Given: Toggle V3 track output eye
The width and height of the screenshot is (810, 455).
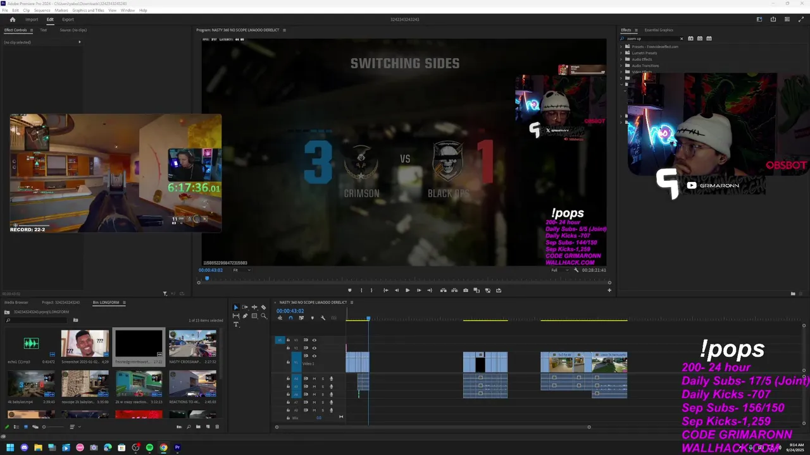Looking at the screenshot, I should click(x=314, y=340).
